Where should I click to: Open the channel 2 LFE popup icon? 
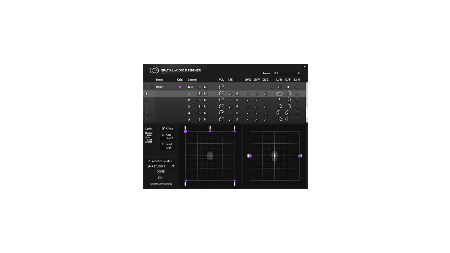coord(237,100)
